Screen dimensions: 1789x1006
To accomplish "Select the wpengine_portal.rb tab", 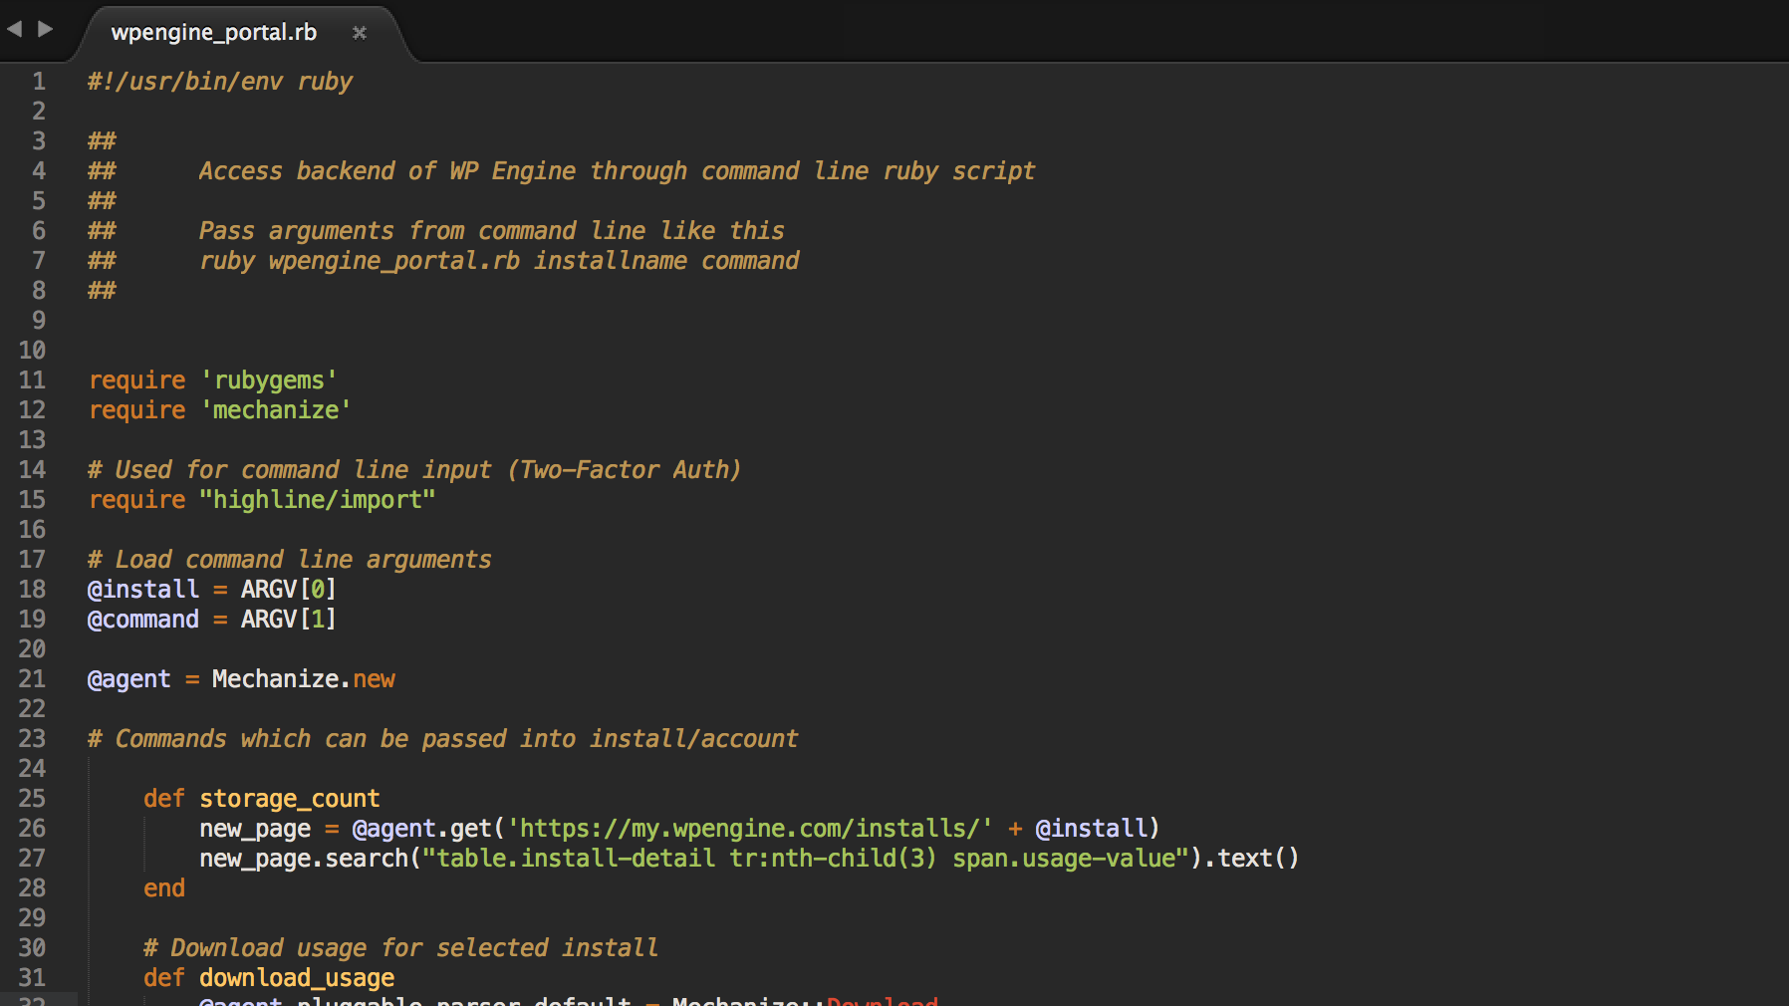I will (x=214, y=32).
